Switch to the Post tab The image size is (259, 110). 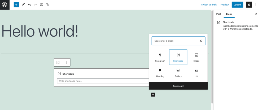pyautogui.click(x=219, y=14)
